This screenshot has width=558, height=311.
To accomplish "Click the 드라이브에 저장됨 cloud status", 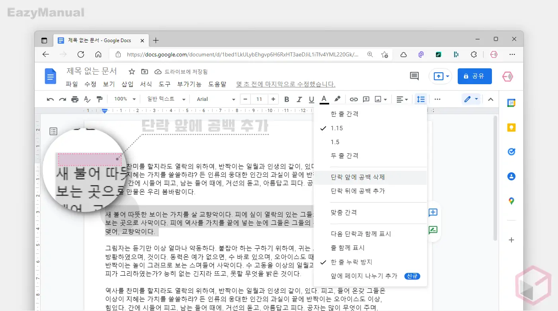I will coord(181,72).
